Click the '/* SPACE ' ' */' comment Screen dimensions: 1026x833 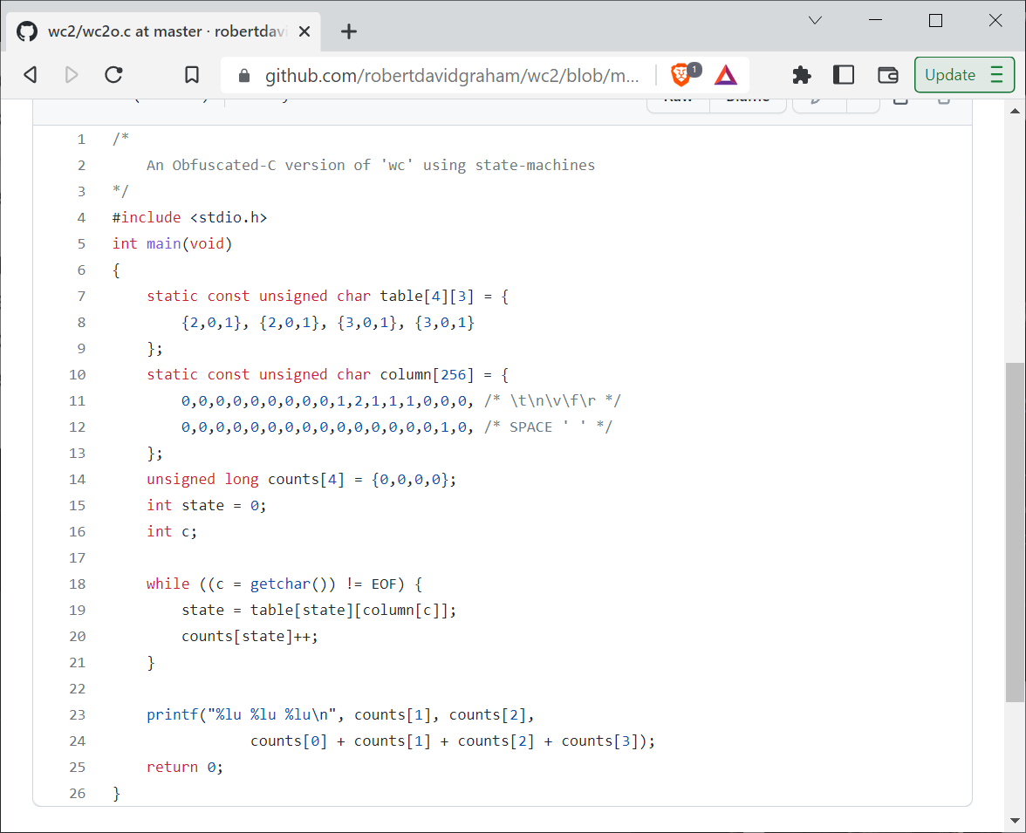548,427
